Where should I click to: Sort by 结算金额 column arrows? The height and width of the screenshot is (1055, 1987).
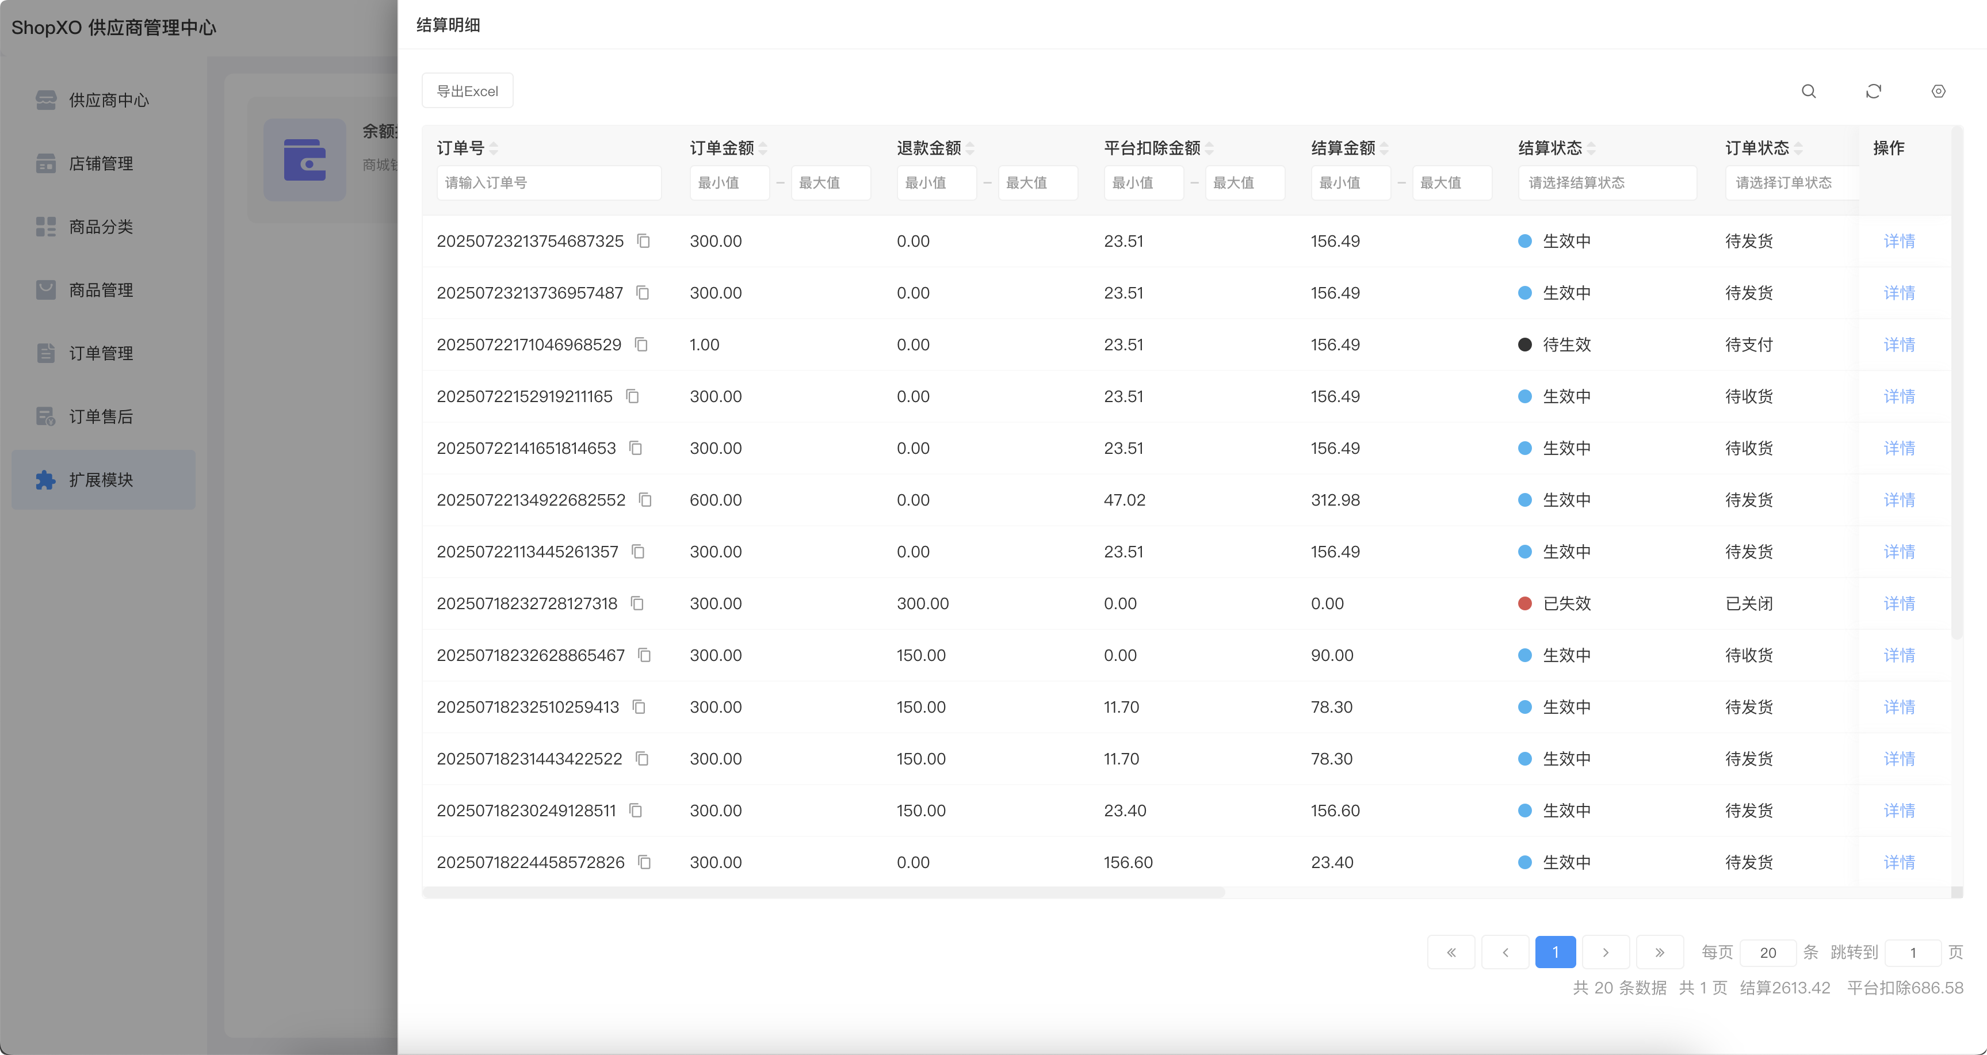click(x=1385, y=148)
